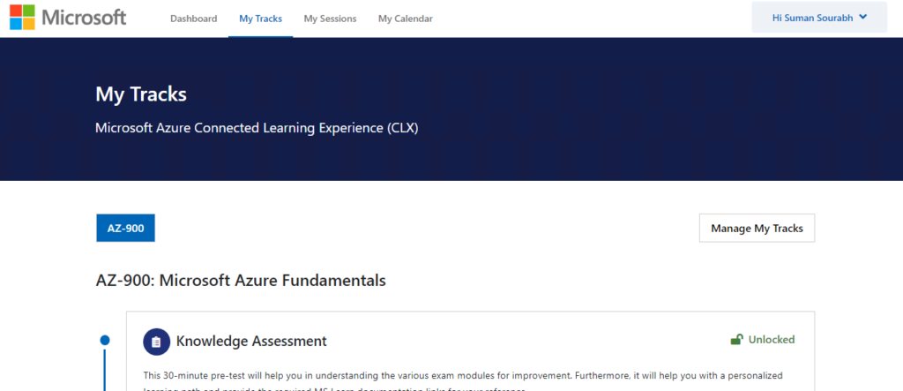Open My Calendar tab

tap(406, 19)
